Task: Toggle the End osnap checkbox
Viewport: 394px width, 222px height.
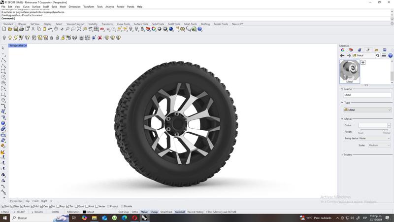Action: point(3,206)
